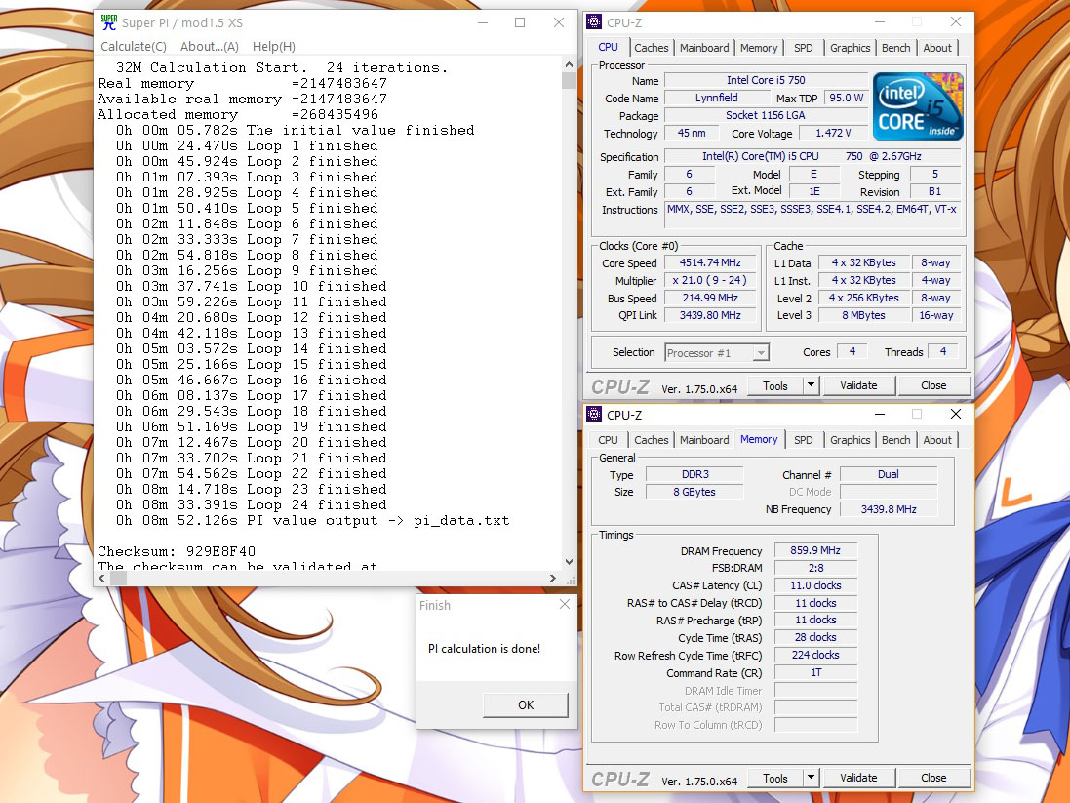
Task: Click the Core Speed value 4514.74 MHz
Action: click(710, 262)
